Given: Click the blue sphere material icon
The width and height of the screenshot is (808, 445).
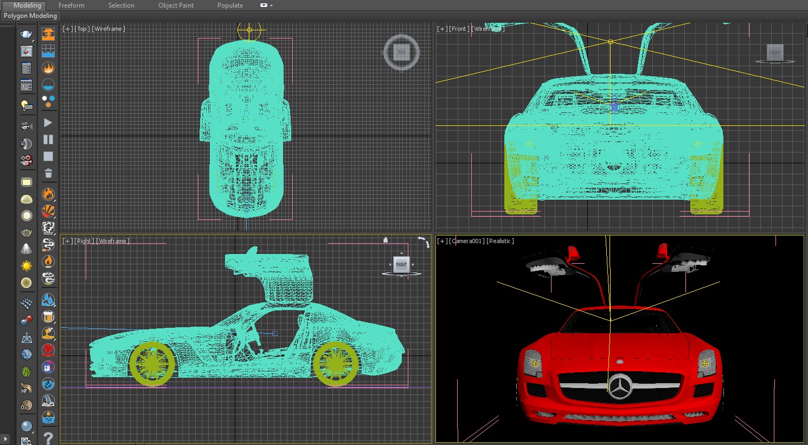Looking at the screenshot, I should (x=26, y=426).
